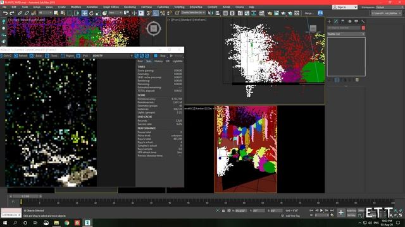Viewport: 405px width, 227px height.
Task: Click Tools in Corona frame buffer
Action: coord(52,55)
